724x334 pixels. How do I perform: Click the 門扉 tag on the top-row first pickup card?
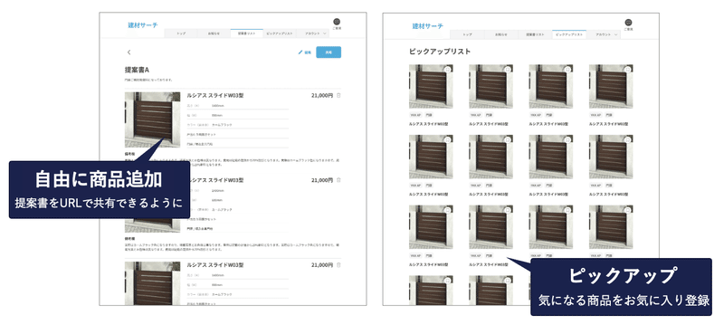[429, 115]
